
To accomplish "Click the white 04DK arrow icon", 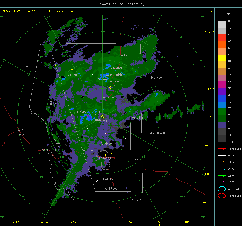I will pos(222,155).
